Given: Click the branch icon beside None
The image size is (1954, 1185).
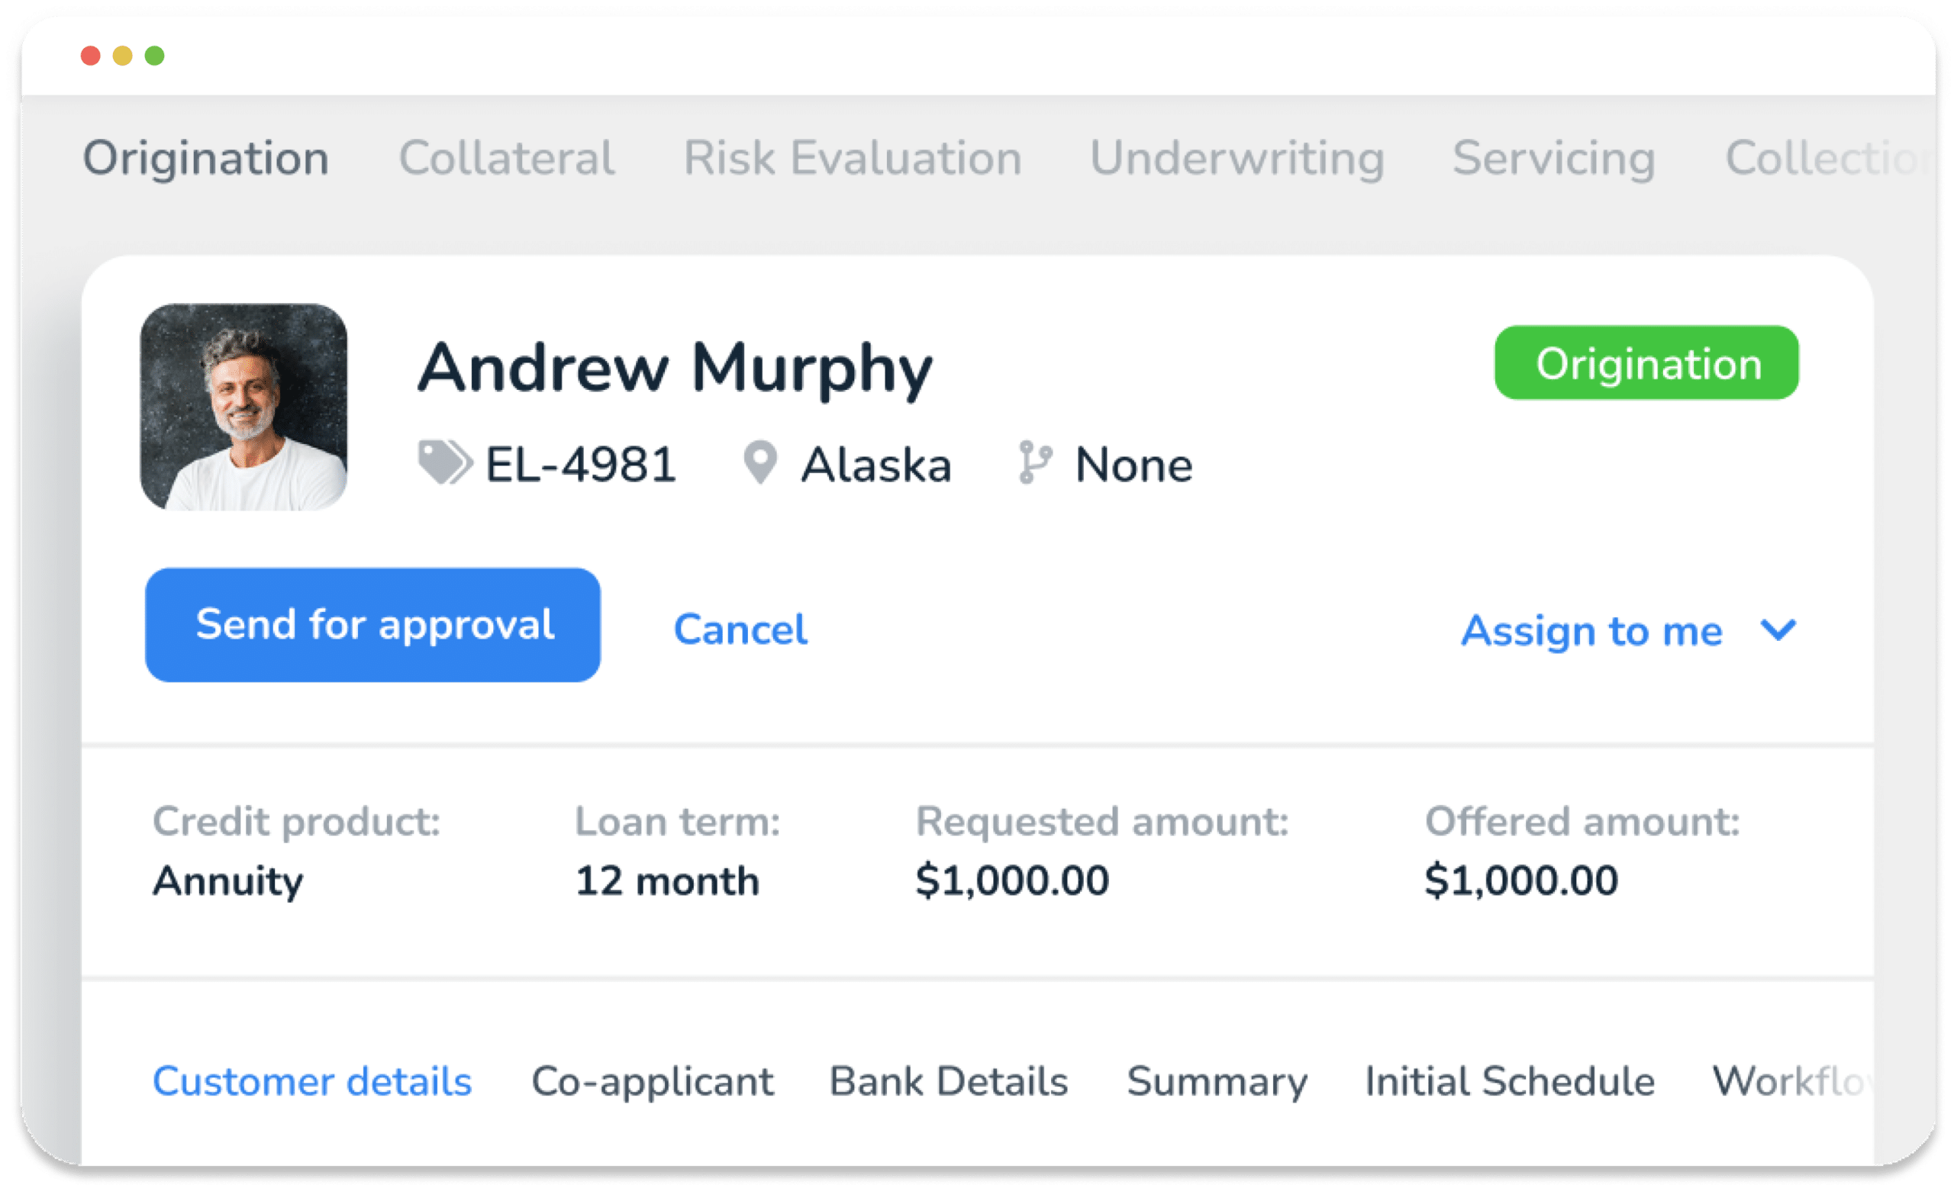Looking at the screenshot, I should (1035, 462).
